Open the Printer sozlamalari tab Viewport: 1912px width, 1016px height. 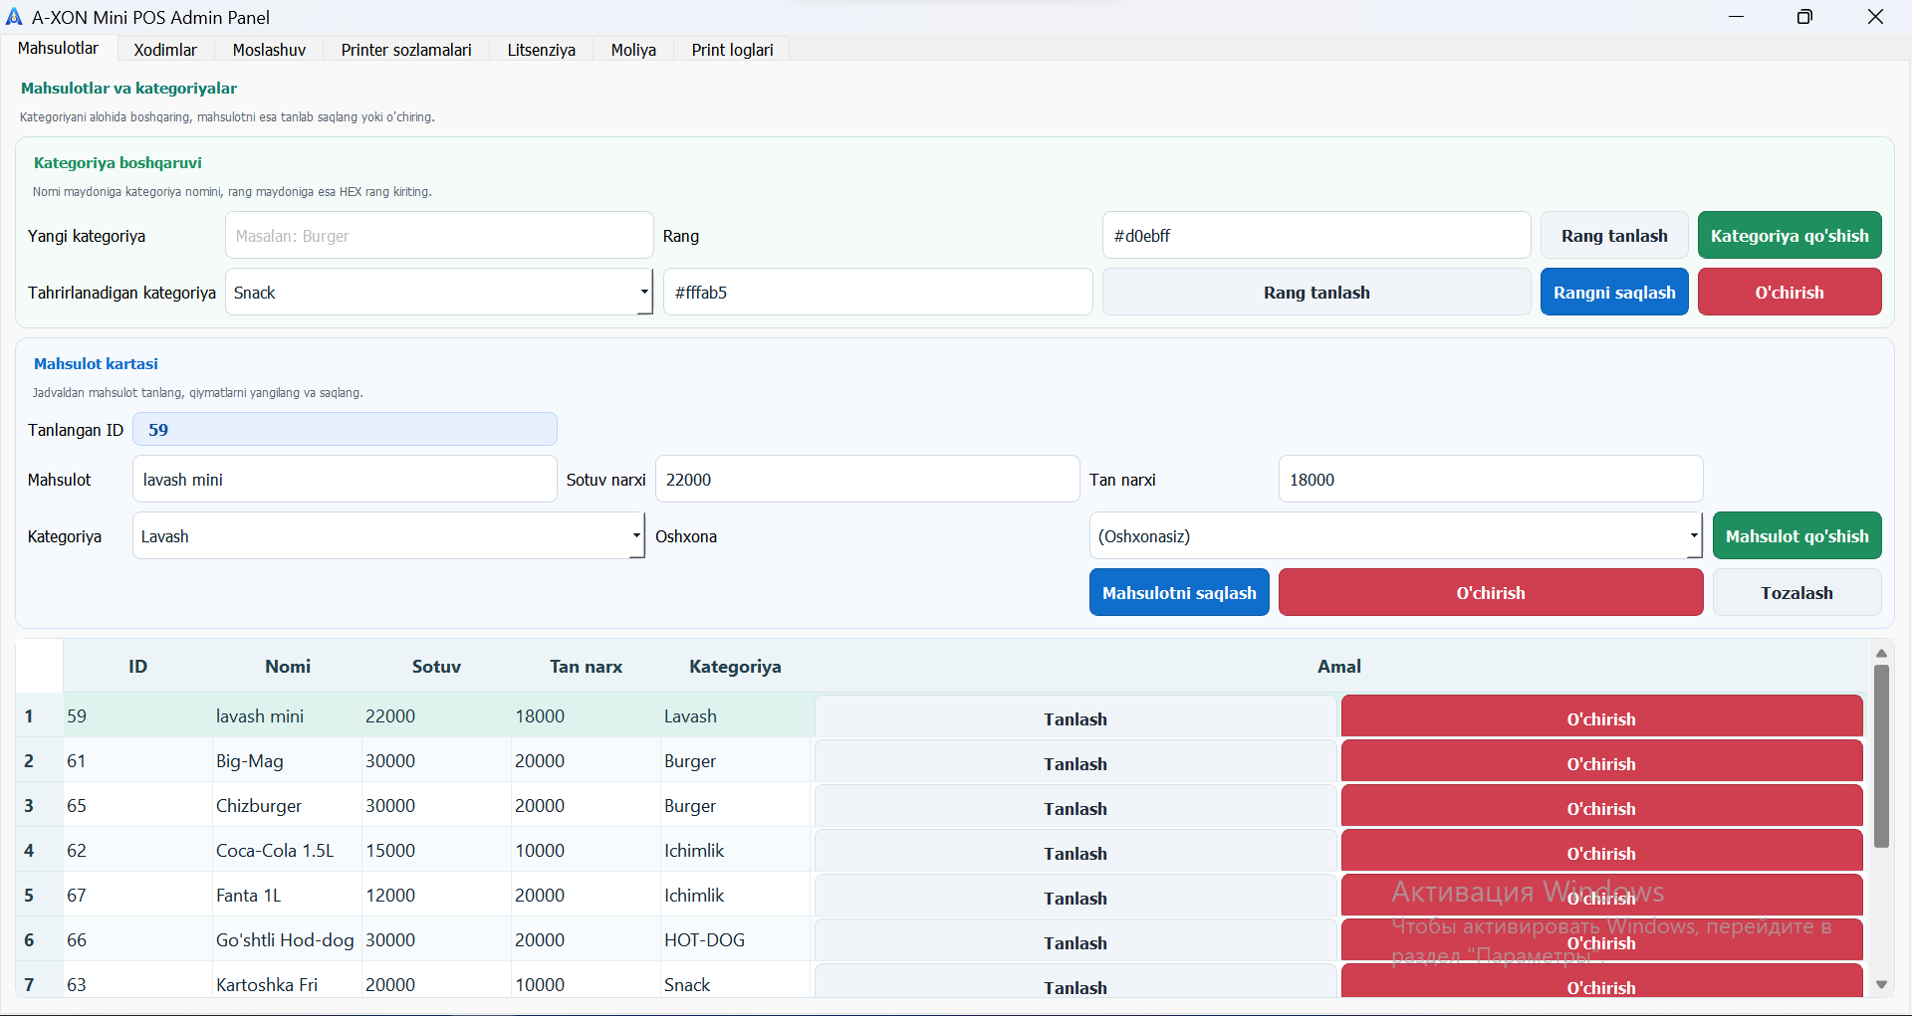click(x=406, y=50)
